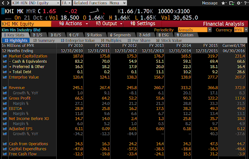This screenshot has height=159, width=249.
Task: Select the 13) Enterprise Value sub-tab
Action: [x=78, y=40]
